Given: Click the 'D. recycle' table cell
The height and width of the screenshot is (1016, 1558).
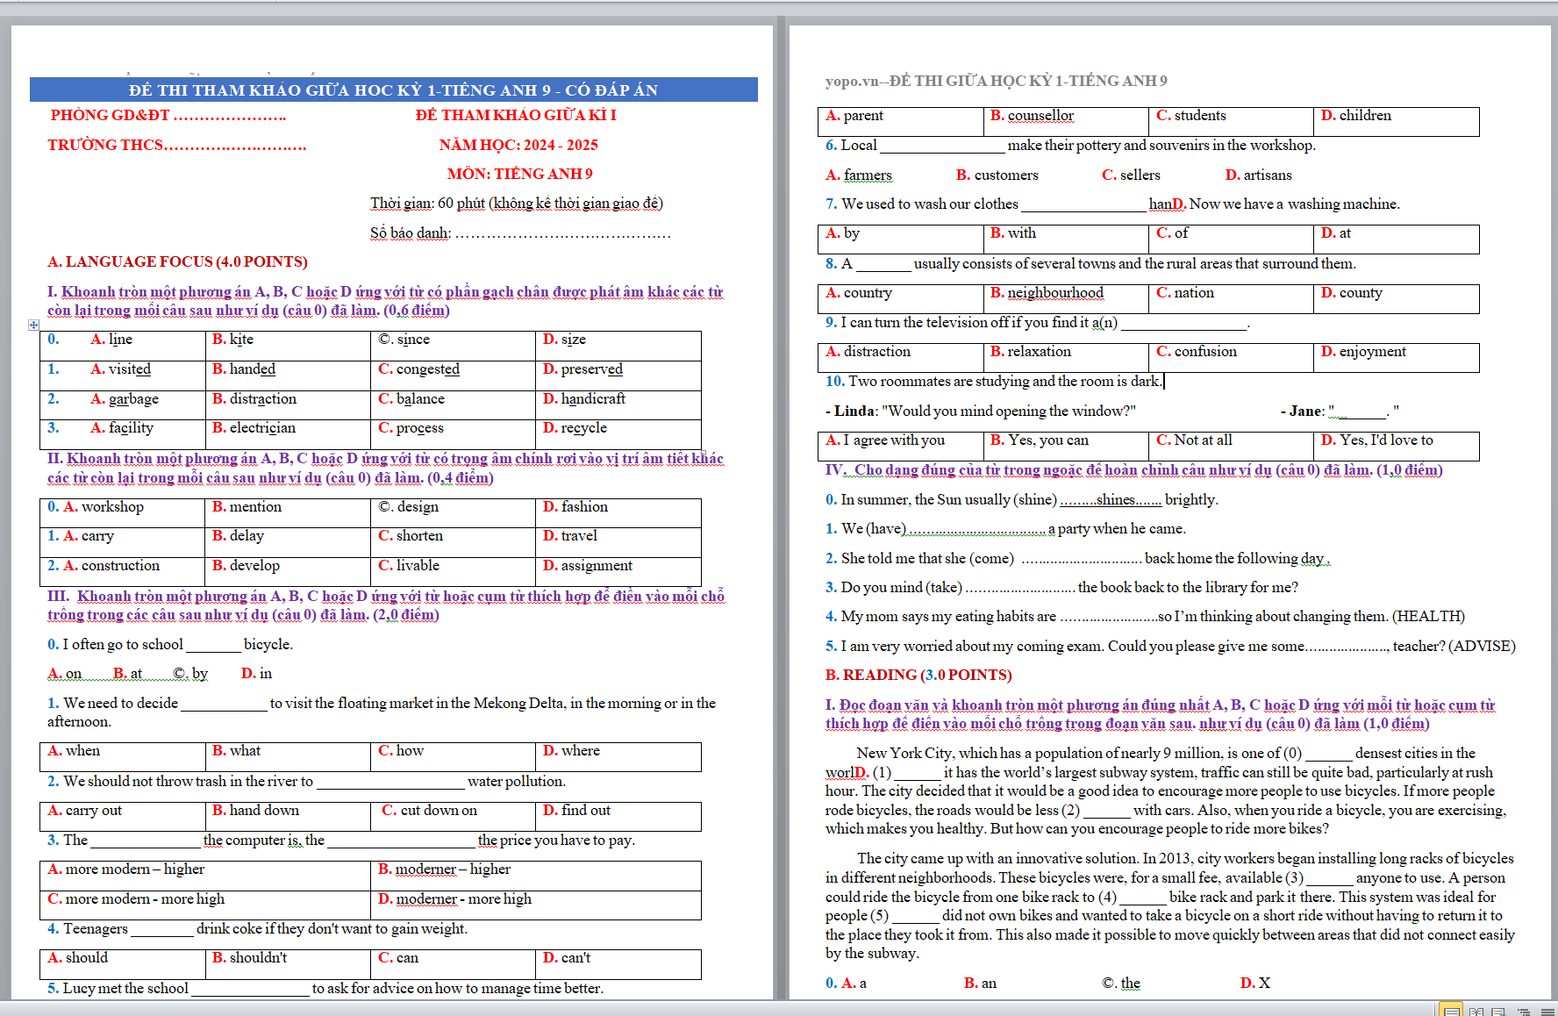Looking at the screenshot, I should click(618, 434).
